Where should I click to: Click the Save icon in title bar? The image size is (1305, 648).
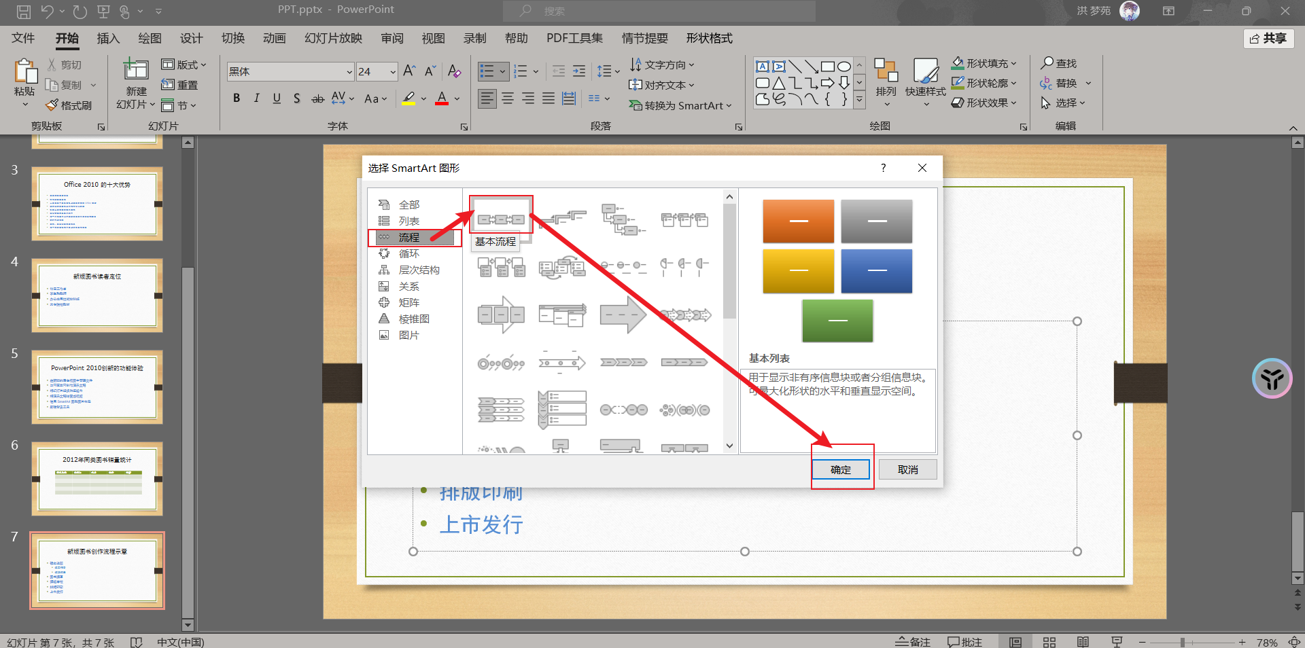tap(24, 11)
